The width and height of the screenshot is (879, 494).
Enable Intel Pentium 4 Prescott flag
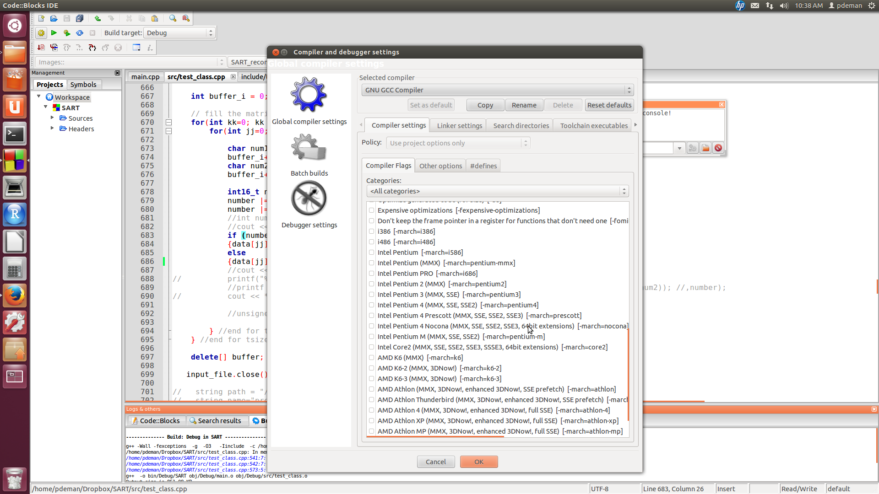[x=372, y=316]
